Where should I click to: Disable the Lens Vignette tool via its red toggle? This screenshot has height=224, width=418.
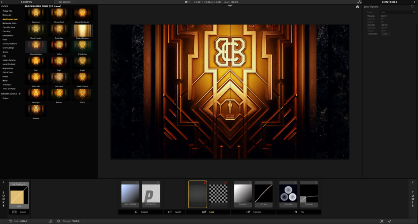click(204, 182)
